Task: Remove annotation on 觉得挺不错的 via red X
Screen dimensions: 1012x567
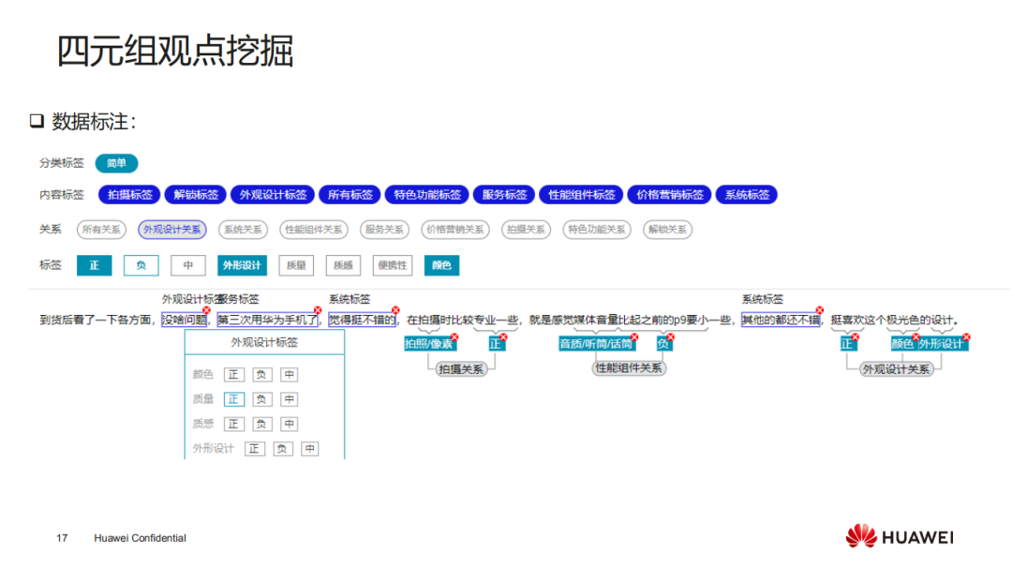Action: pos(395,311)
